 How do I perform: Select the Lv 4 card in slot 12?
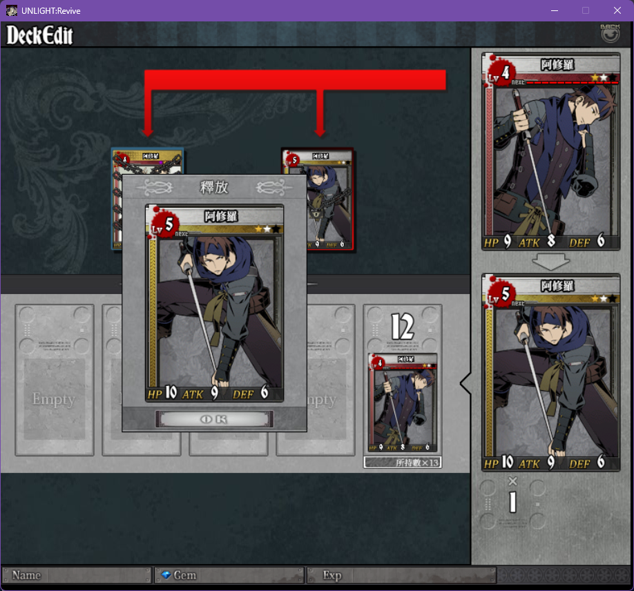pos(403,403)
